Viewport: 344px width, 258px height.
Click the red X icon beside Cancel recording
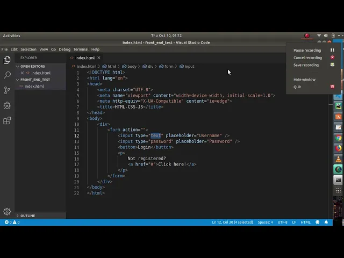tap(332, 58)
